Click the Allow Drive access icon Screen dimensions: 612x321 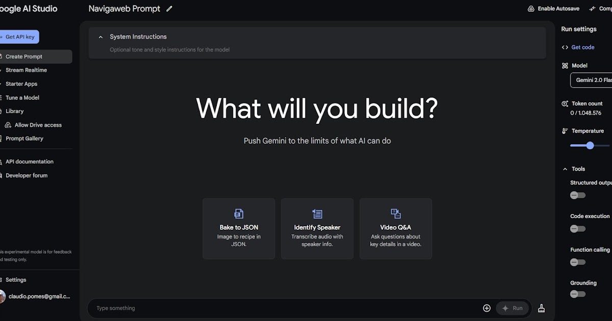click(8, 125)
